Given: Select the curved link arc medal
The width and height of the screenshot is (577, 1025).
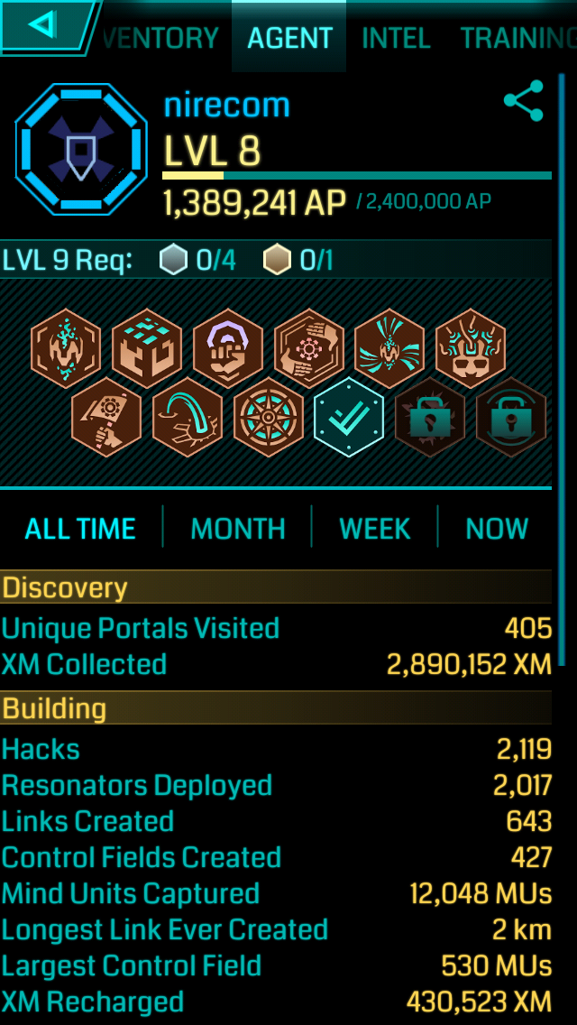Looking at the screenshot, I should click(188, 417).
